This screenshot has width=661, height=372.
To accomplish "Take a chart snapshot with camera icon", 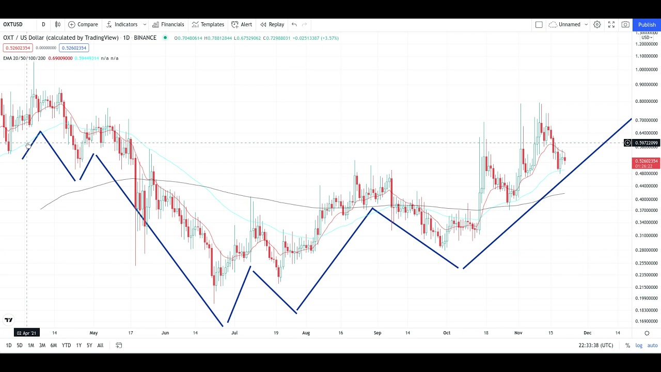I will pos(625,24).
